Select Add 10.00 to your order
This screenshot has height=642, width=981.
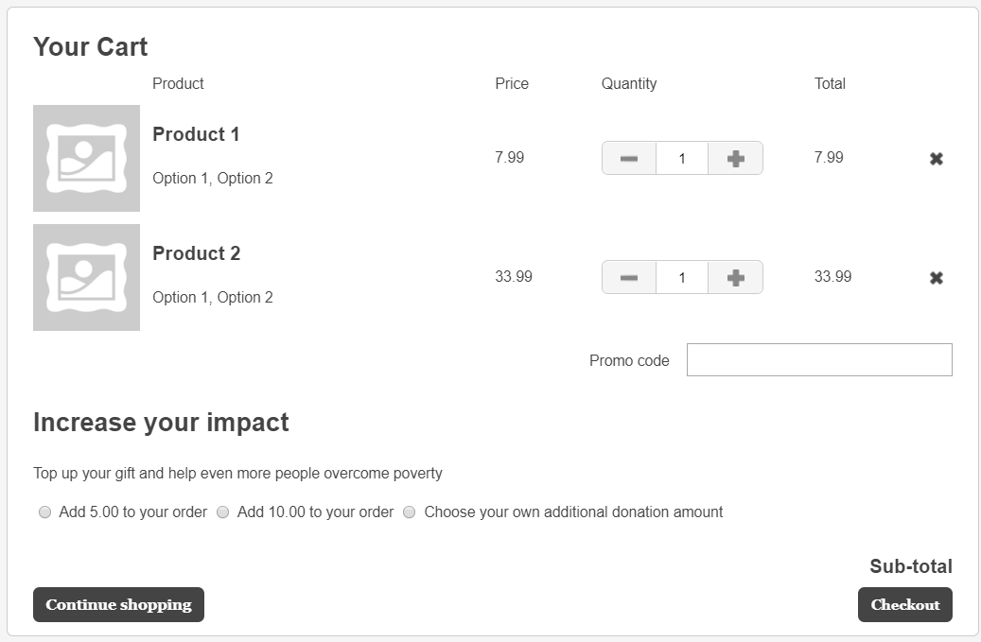[223, 512]
